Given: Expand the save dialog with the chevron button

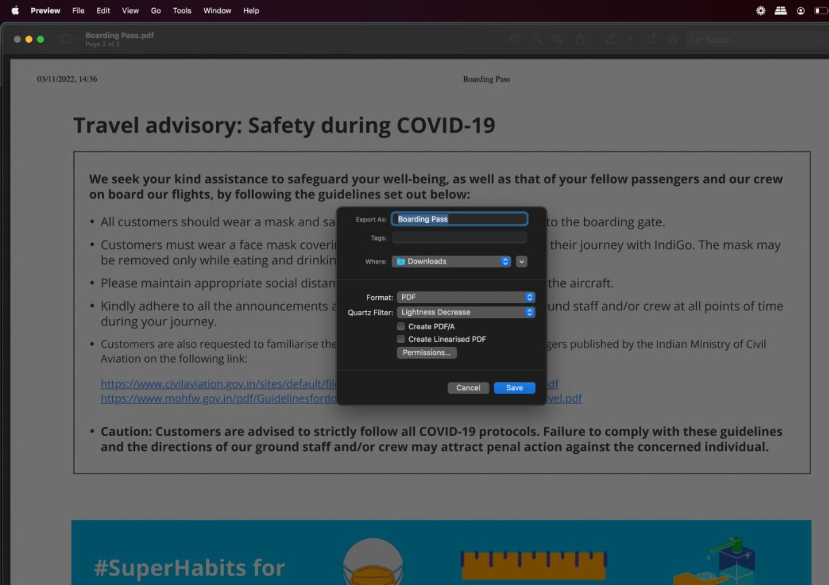Looking at the screenshot, I should [521, 262].
